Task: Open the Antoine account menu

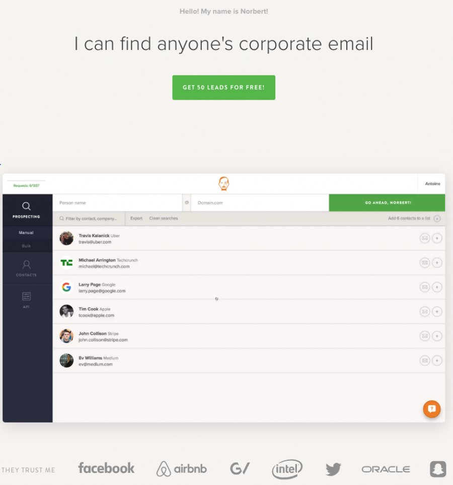Action: [x=432, y=184]
